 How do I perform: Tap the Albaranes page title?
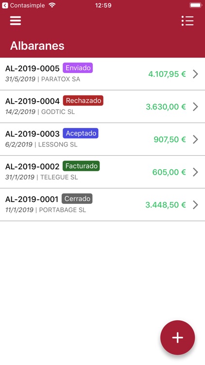(37, 46)
